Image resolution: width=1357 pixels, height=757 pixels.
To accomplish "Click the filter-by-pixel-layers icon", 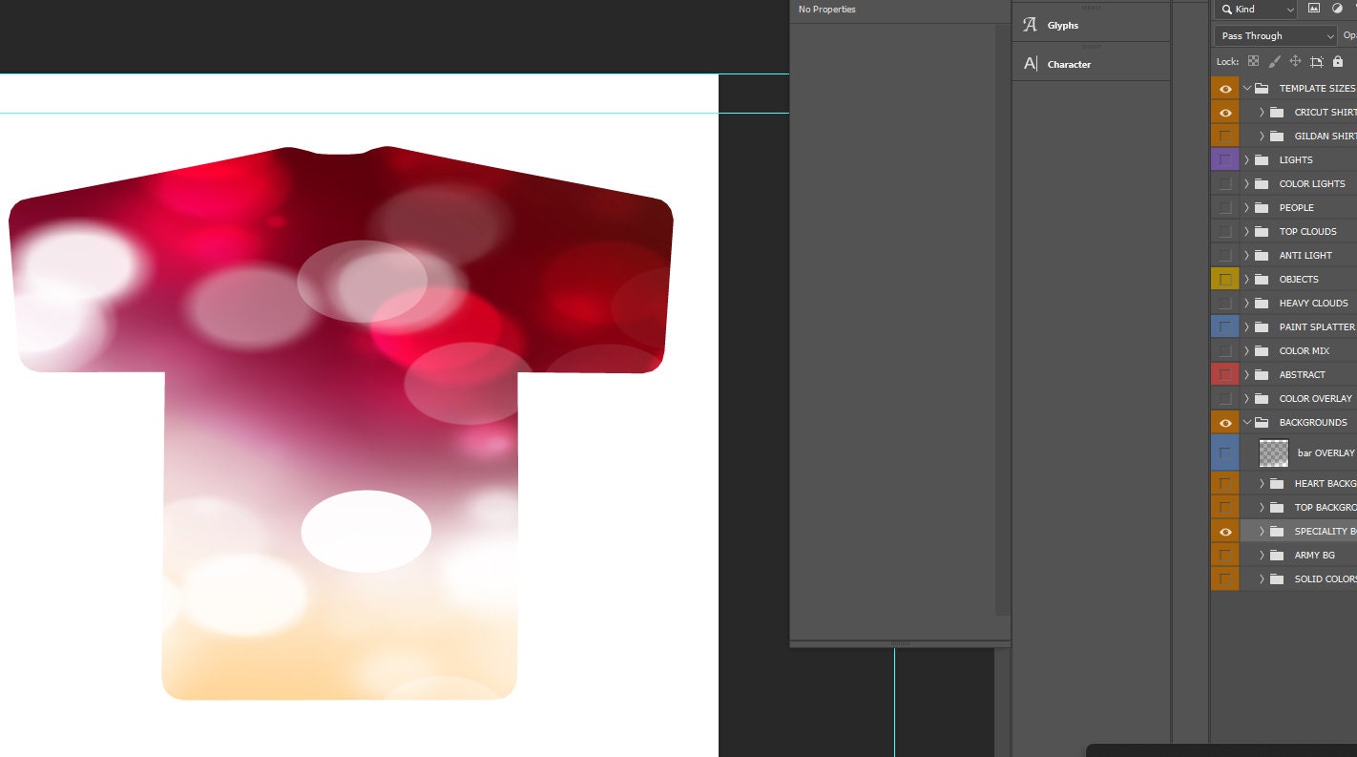I will click(x=1315, y=9).
